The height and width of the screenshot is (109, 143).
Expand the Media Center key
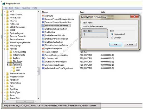tap(4, 15)
